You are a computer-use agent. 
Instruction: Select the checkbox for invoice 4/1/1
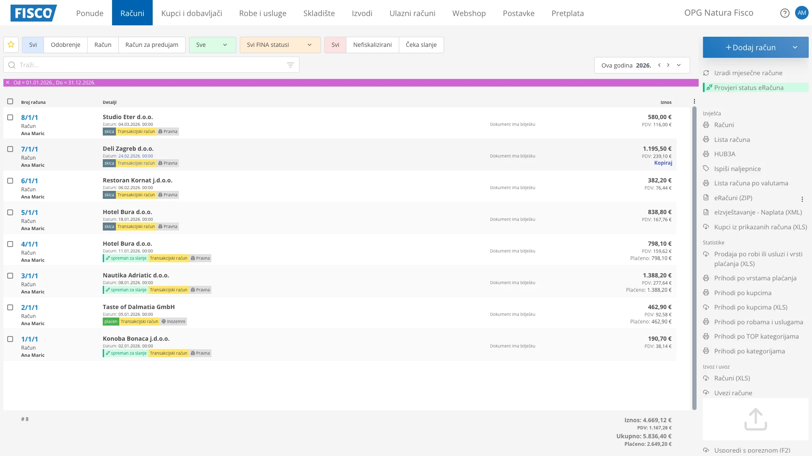coord(10,244)
